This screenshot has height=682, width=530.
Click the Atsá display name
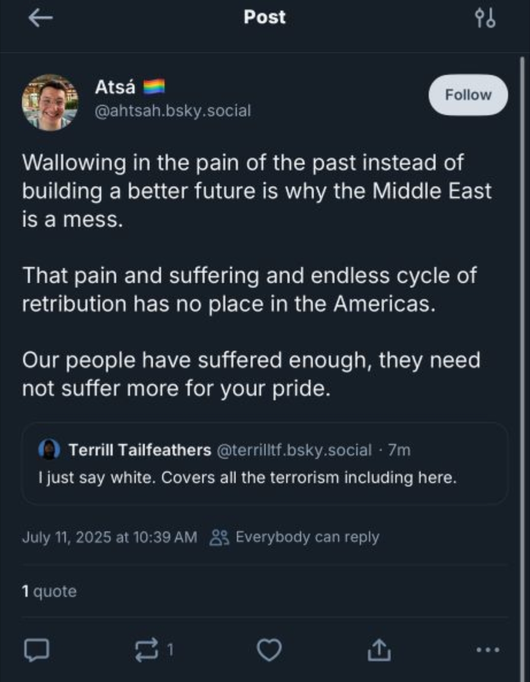click(115, 87)
